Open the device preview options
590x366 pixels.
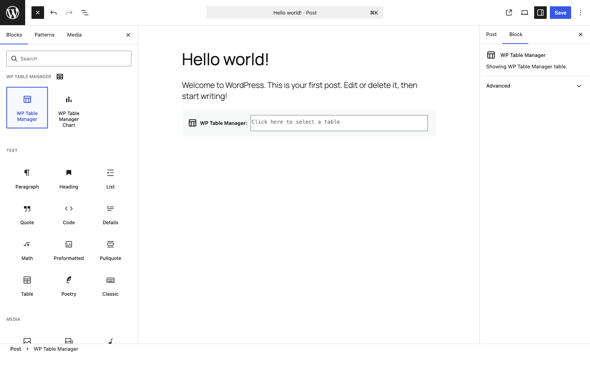click(525, 13)
